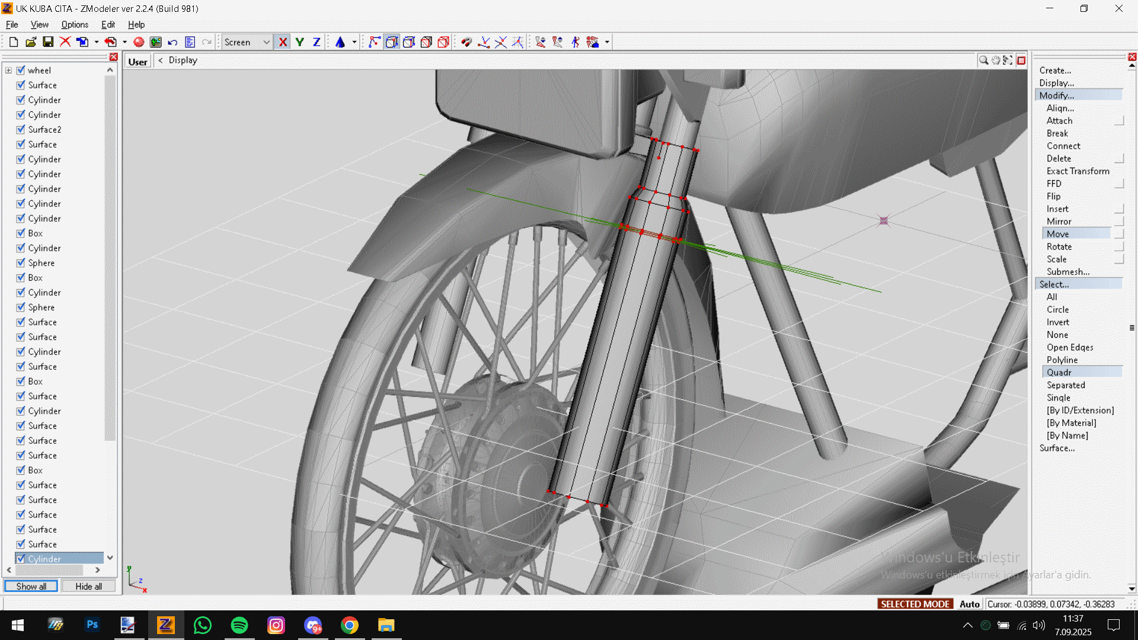Screen dimensions: 1138x640
Task: Toggle the checkbox next to wheel
Action: click(21, 70)
